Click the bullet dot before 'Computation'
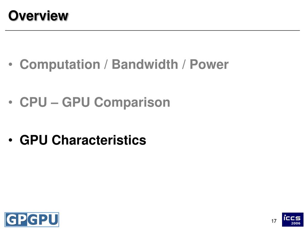 [x=10, y=64]
